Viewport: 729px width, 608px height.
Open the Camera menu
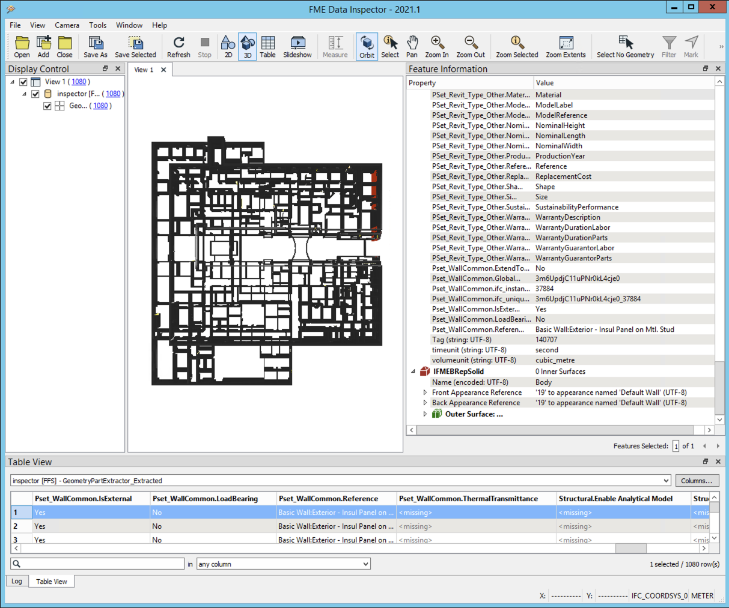[67, 25]
